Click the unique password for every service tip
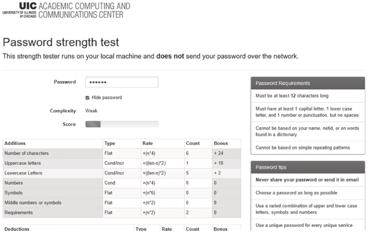The height and width of the screenshot is (233, 368). click(x=308, y=225)
